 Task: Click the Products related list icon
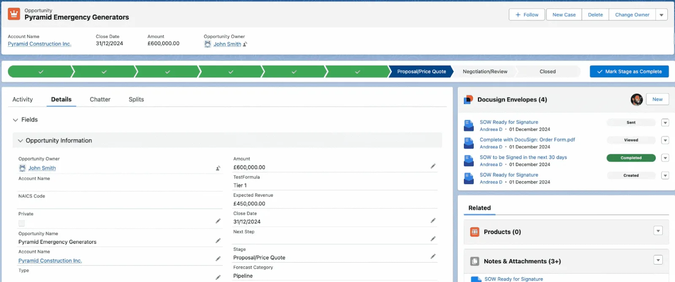(475, 232)
